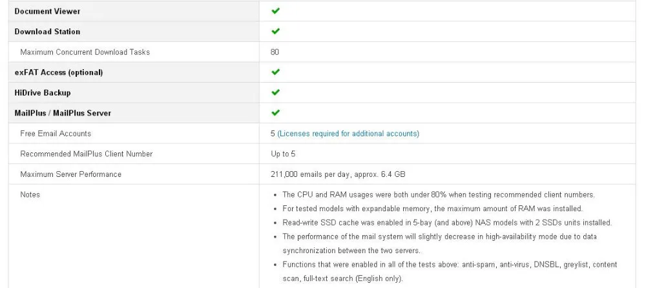Click the Notes row label
The image size is (646, 288).
(30, 194)
